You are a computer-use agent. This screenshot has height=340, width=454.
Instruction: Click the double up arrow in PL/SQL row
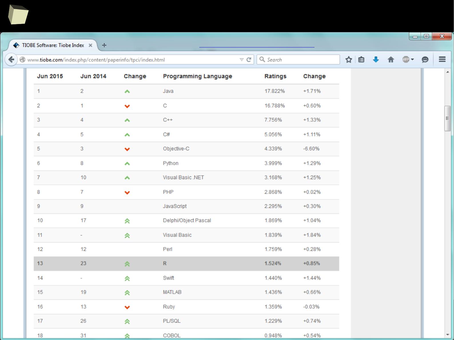click(x=127, y=321)
